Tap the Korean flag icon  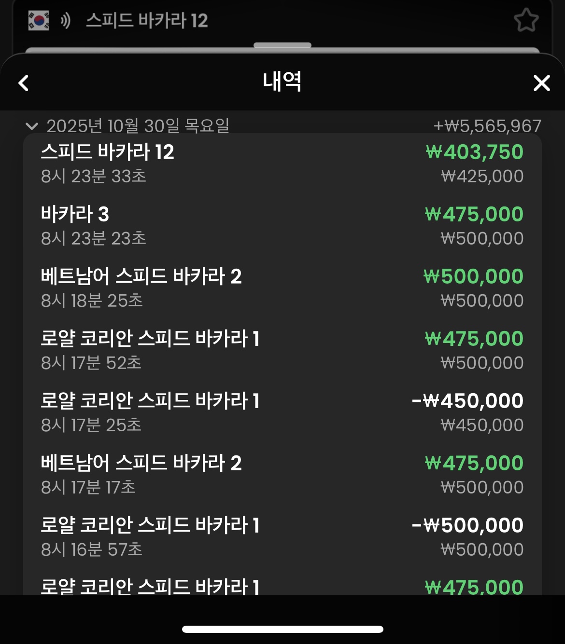tap(39, 21)
